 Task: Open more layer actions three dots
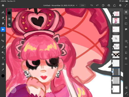point(126,64)
